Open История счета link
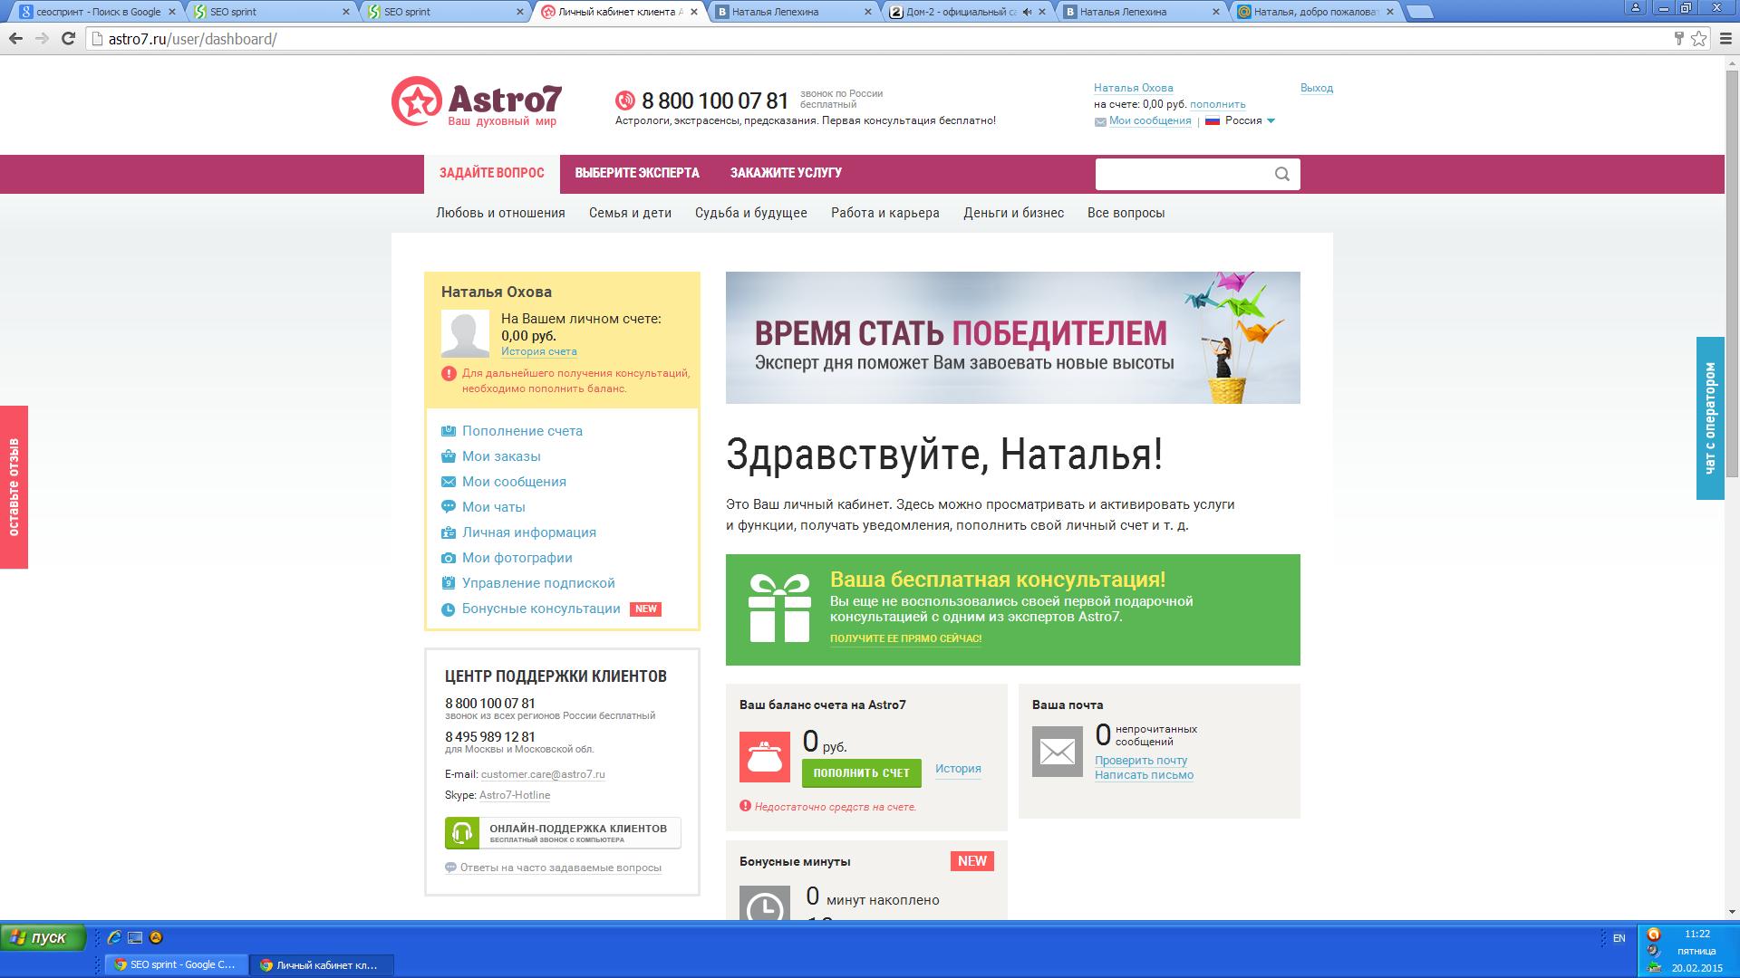Image resolution: width=1740 pixels, height=978 pixels. pos(538,351)
